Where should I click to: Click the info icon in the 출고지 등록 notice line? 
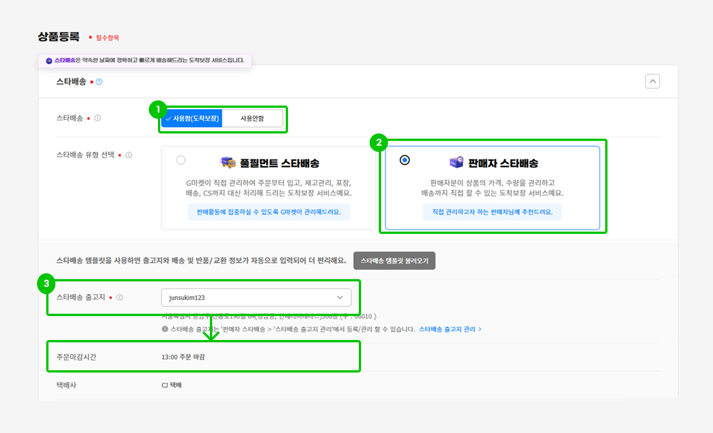(165, 329)
